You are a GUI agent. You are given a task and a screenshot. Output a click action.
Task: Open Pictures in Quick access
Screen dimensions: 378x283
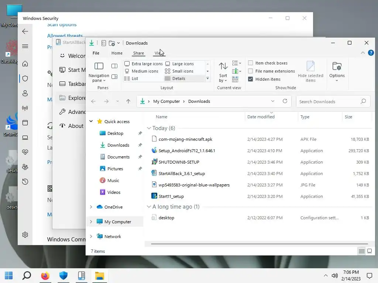pyautogui.click(x=115, y=168)
